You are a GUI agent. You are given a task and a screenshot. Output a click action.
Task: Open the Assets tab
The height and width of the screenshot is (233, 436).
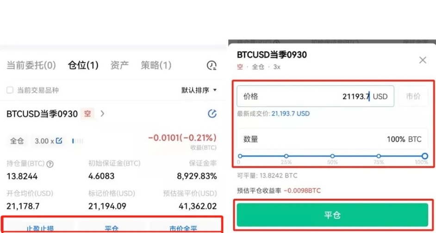pos(119,66)
